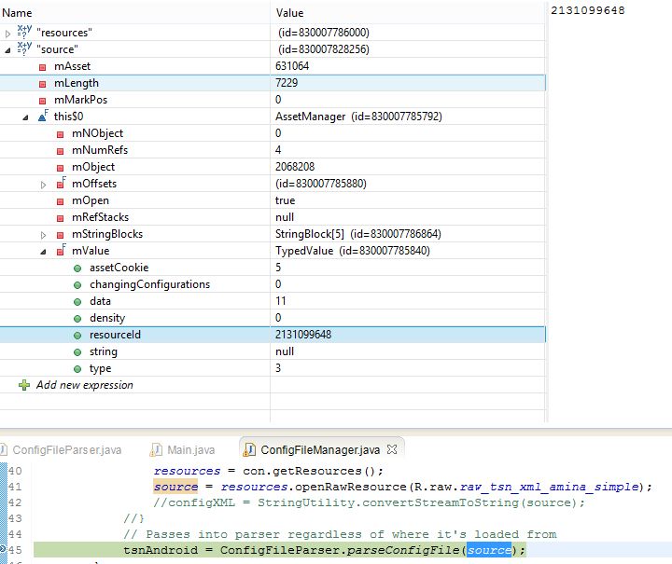Click the green public field icon for density
The width and height of the screenshot is (672, 564).
tap(77, 319)
